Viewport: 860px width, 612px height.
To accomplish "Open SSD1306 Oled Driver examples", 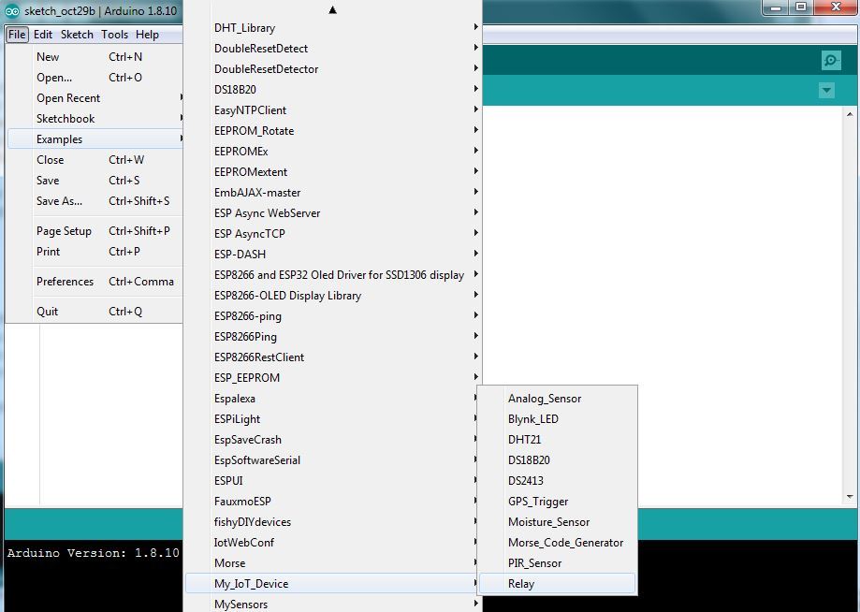I will pos(333,275).
